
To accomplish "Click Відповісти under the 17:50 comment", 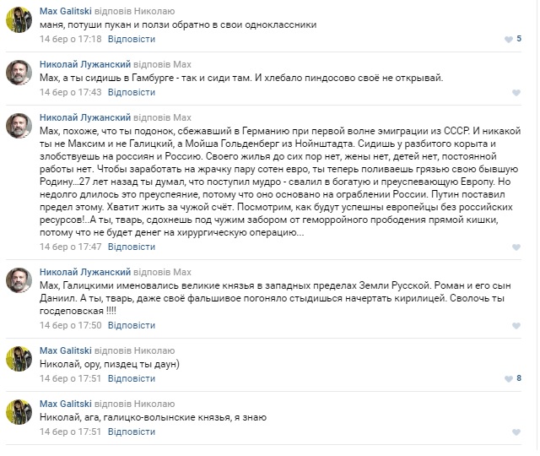I will [x=132, y=325].
